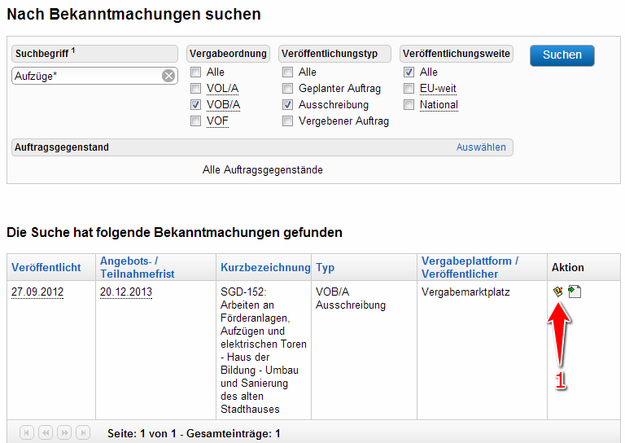The height and width of the screenshot is (443, 625).
Task: Sort by Angebots-/Teilnahmefrist column header
Action: [x=137, y=267]
